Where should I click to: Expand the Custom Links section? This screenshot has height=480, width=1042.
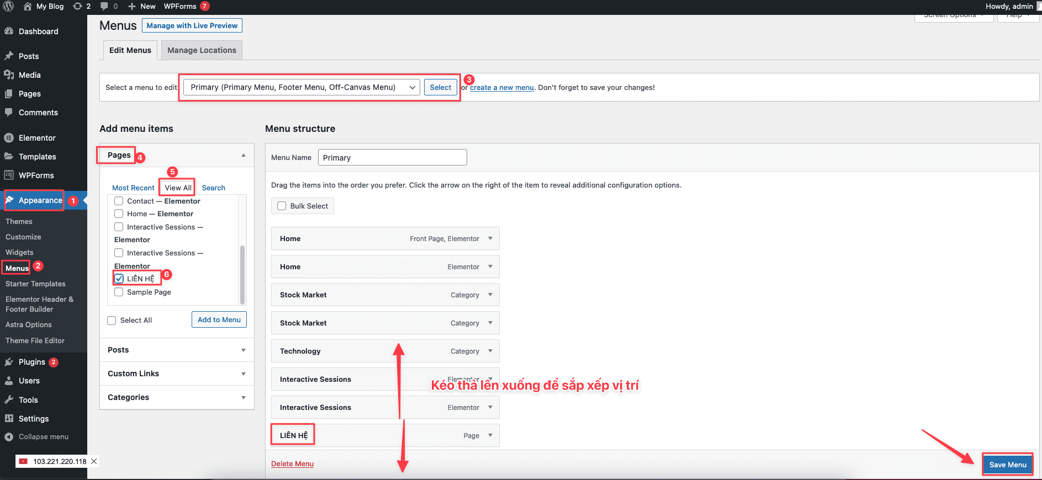coord(243,374)
